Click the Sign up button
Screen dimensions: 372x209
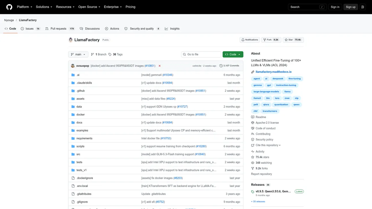point(350,7)
